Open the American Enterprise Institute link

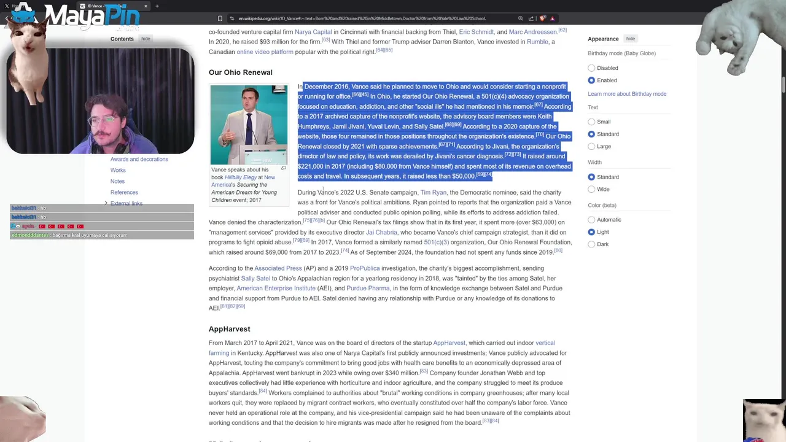276,288
